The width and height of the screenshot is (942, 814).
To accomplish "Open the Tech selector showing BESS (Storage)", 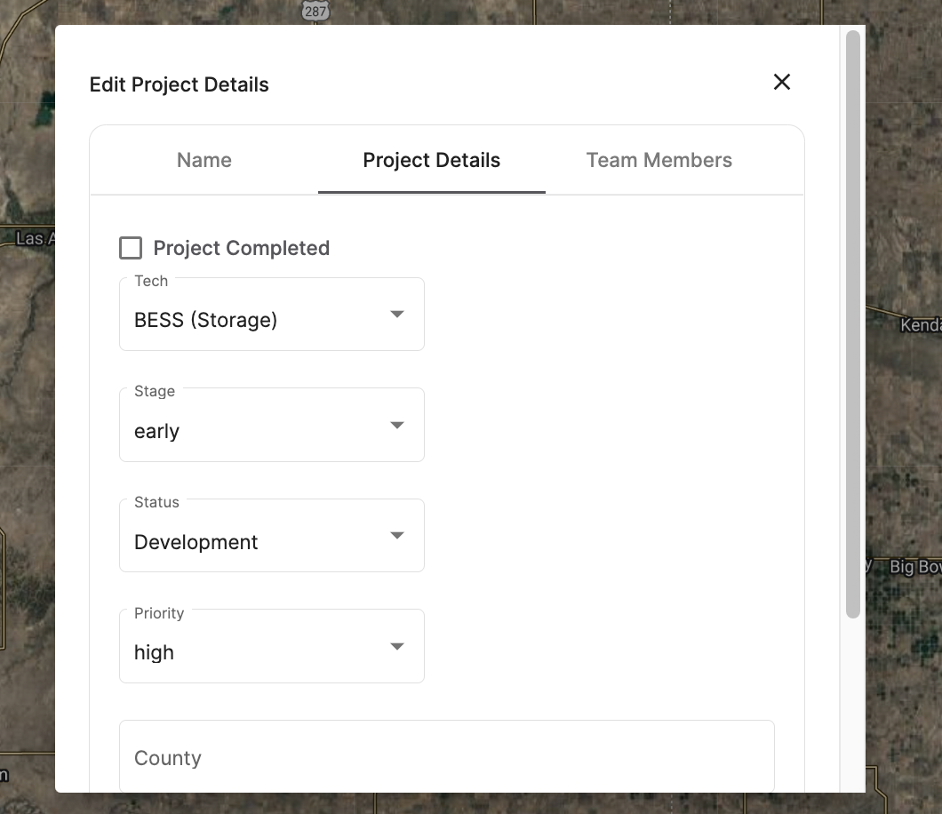I will click(x=271, y=314).
